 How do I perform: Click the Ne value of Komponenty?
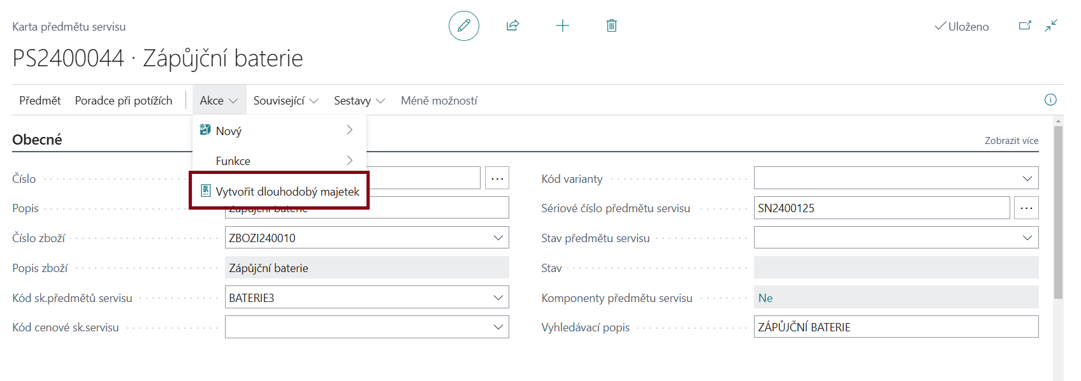point(765,298)
